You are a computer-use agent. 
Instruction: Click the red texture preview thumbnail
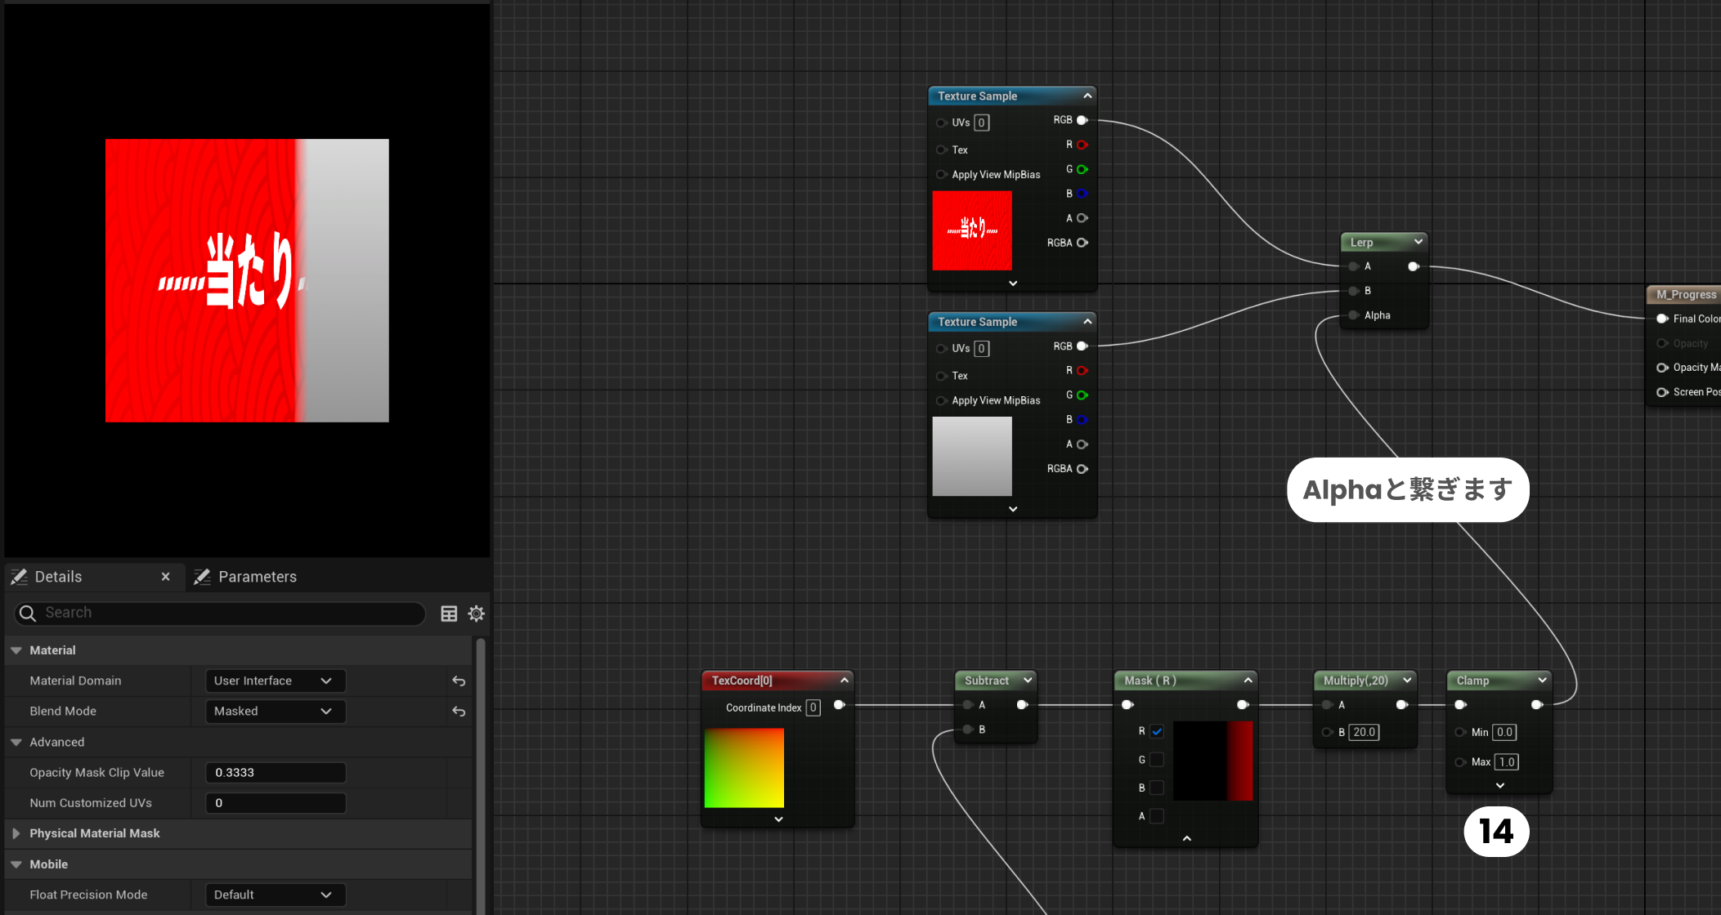[971, 230]
